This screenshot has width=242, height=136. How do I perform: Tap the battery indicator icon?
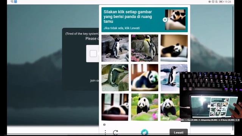coord(221,2)
